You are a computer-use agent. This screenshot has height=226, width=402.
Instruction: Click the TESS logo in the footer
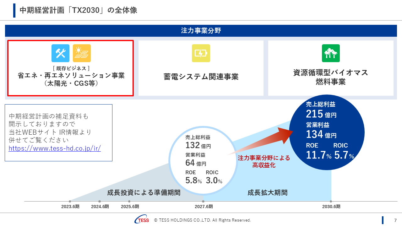click(142, 220)
